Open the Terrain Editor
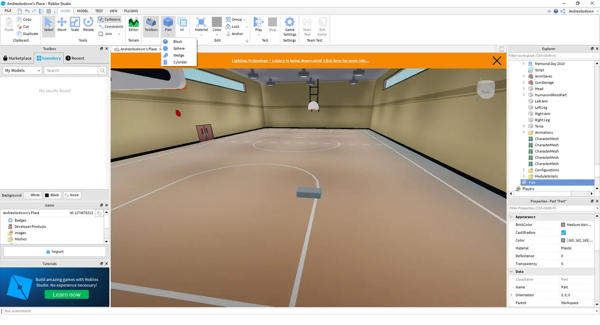 (x=134, y=25)
